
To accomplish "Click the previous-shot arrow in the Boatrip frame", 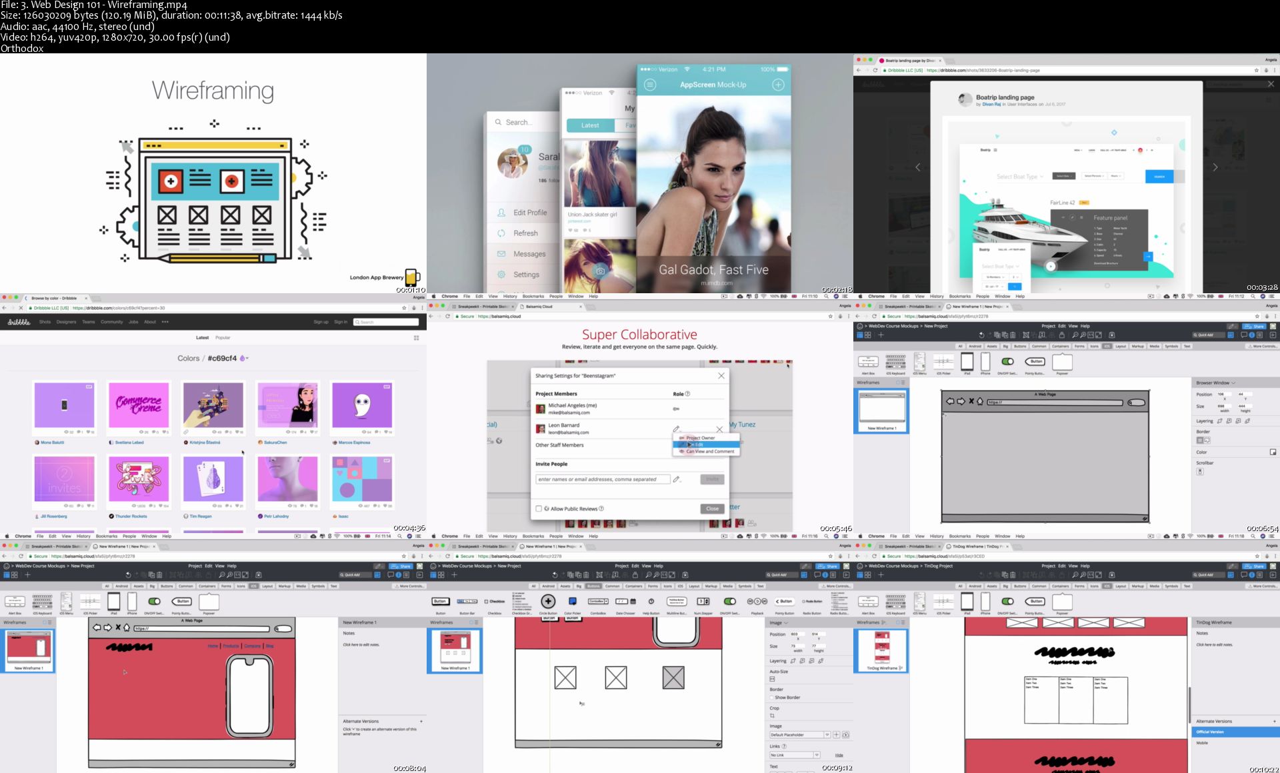I will 918,167.
